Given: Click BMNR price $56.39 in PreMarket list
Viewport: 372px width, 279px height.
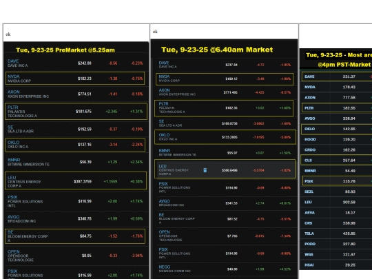Looking at the screenshot, I should point(85,162).
